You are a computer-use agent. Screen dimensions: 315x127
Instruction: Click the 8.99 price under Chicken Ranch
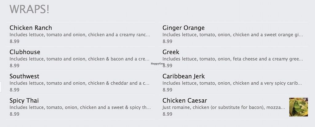14,41
